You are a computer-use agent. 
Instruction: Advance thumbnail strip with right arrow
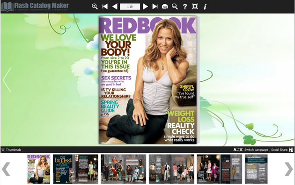tap(289, 169)
